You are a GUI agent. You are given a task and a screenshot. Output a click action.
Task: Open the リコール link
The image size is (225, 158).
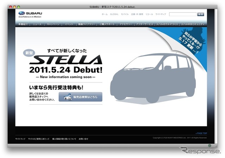149,14
